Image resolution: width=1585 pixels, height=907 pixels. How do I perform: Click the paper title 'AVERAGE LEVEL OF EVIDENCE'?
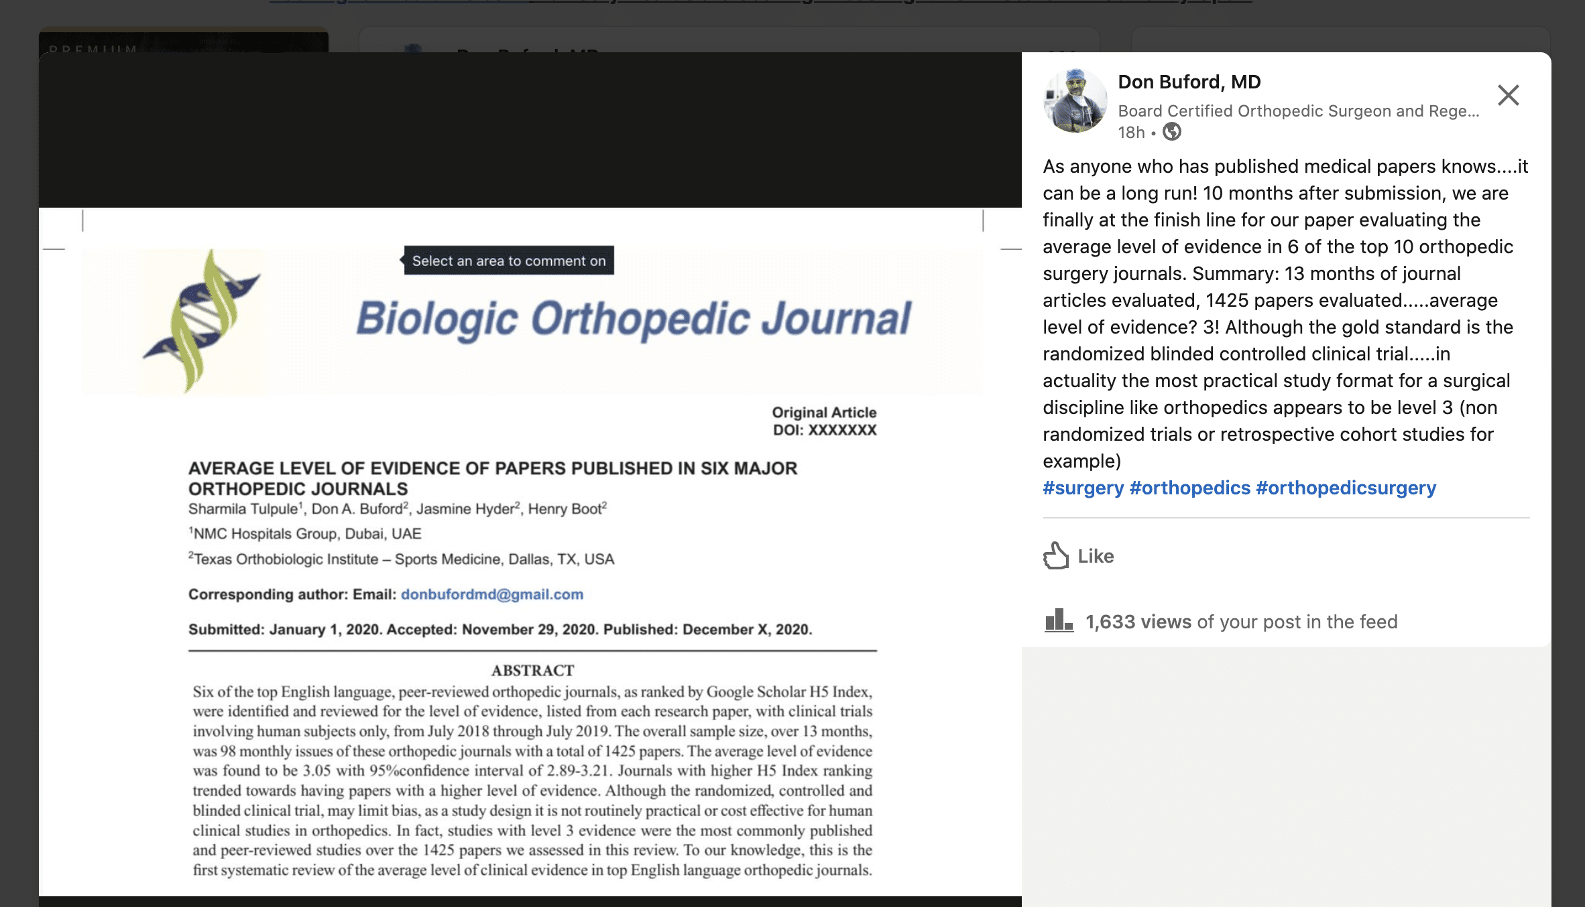point(493,478)
